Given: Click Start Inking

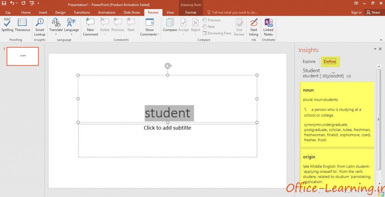Looking at the screenshot, I should [254, 27].
